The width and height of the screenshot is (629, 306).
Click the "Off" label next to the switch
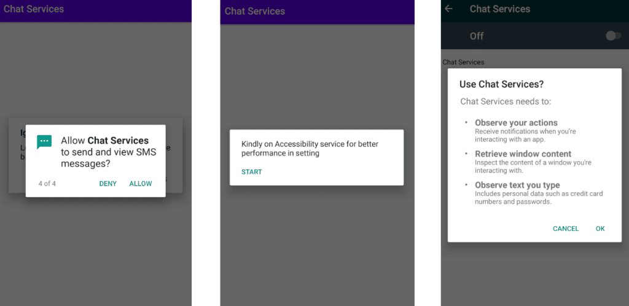(477, 36)
